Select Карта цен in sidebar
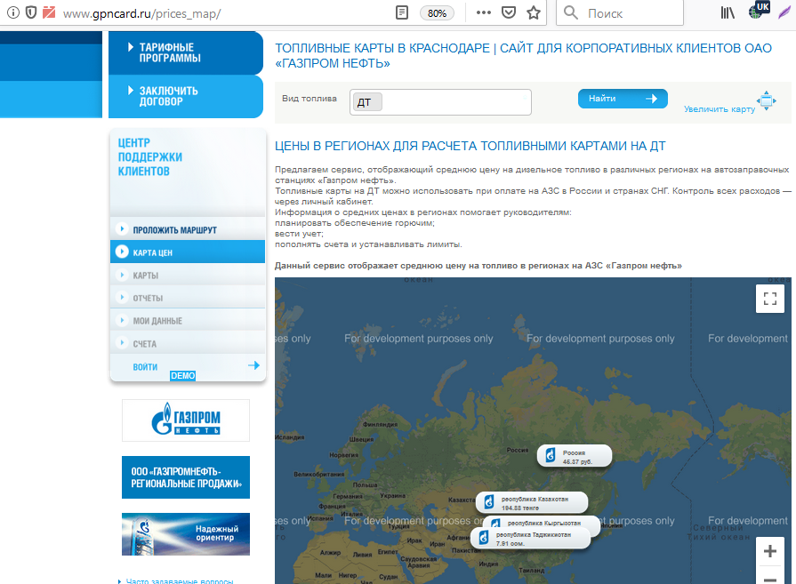 [x=153, y=252]
